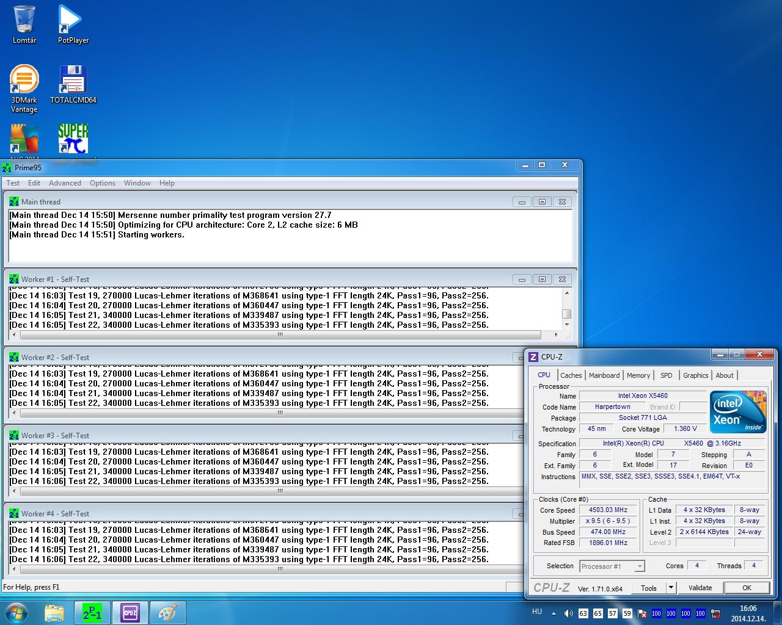This screenshot has height=625, width=782.
Task: Launch PotPlayer from desktop shortcut
Action: coord(73,24)
